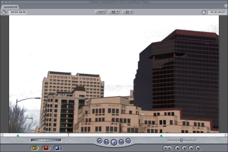Click Play Around Current Frame button
The image size is (228, 152).
pos(121,142)
